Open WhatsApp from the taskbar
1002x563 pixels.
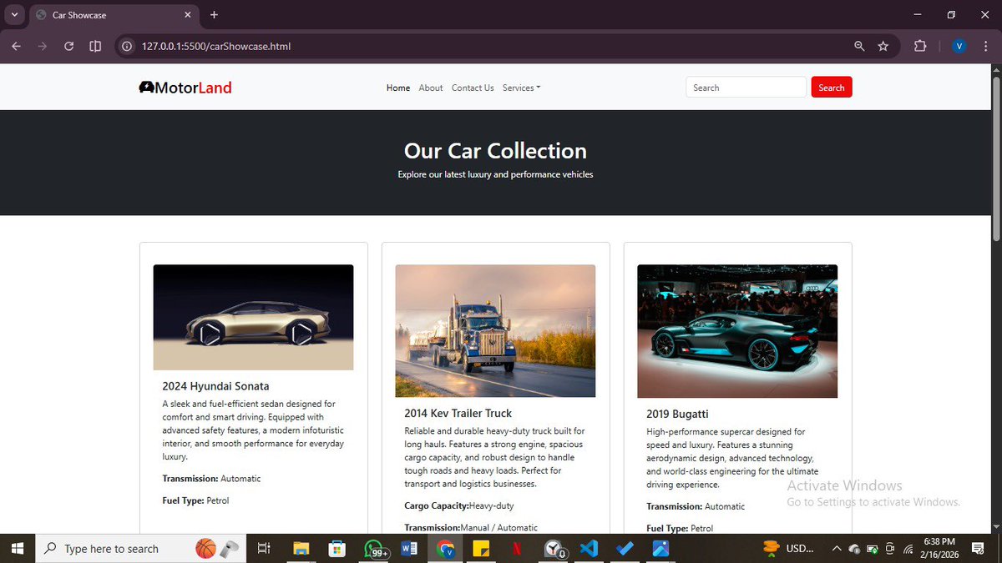[x=374, y=549]
